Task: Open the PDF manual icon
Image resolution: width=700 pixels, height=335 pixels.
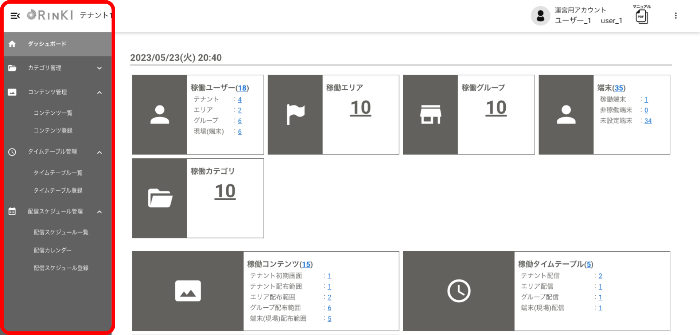Action: click(641, 16)
